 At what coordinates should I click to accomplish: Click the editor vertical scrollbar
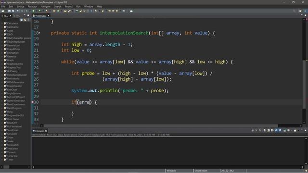click(304, 85)
